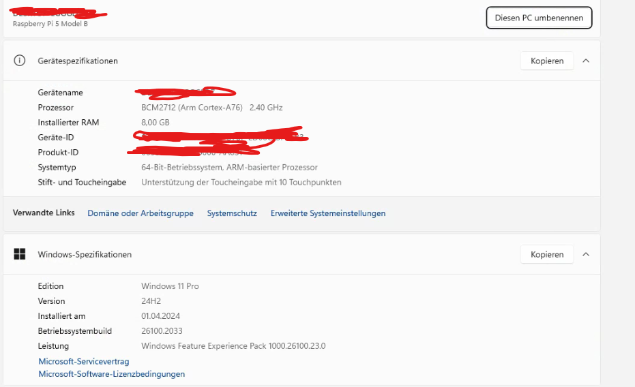Select the Windows-Spezifikationen header text
The height and width of the screenshot is (387, 635).
tap(85, 254)
